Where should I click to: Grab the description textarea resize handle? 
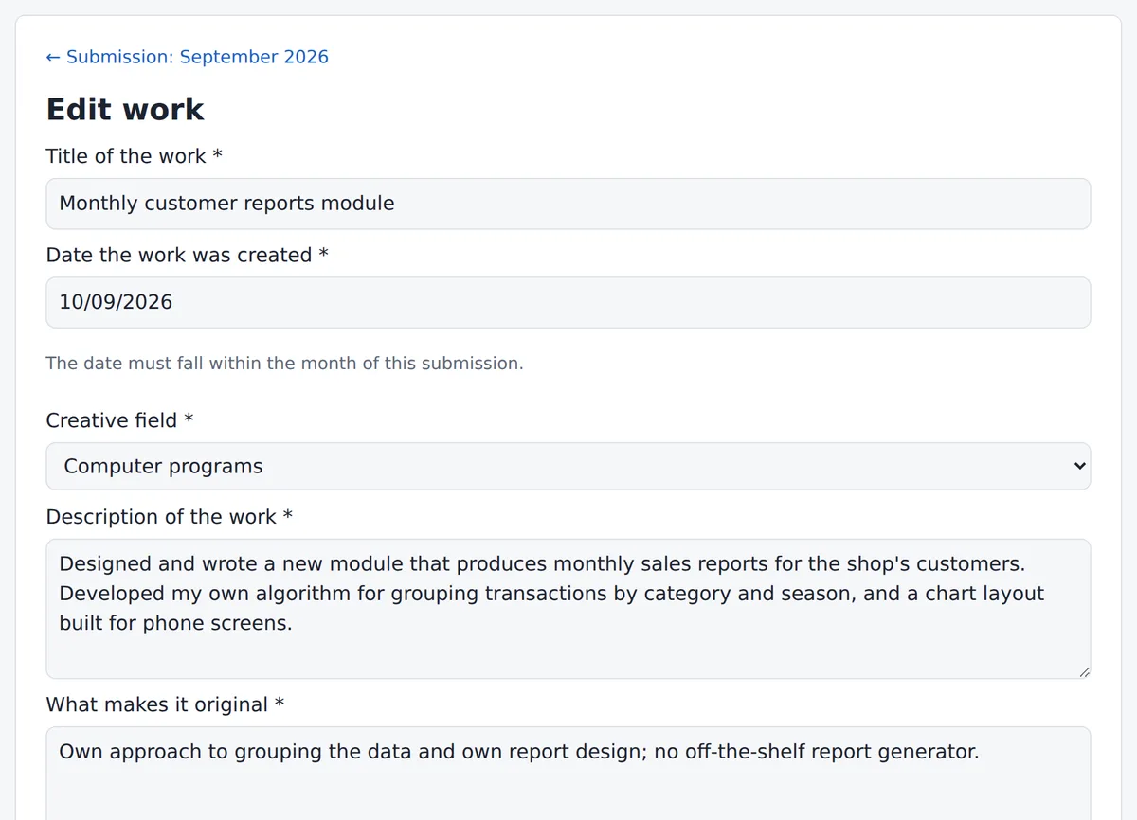click(x=1084, y=671)
